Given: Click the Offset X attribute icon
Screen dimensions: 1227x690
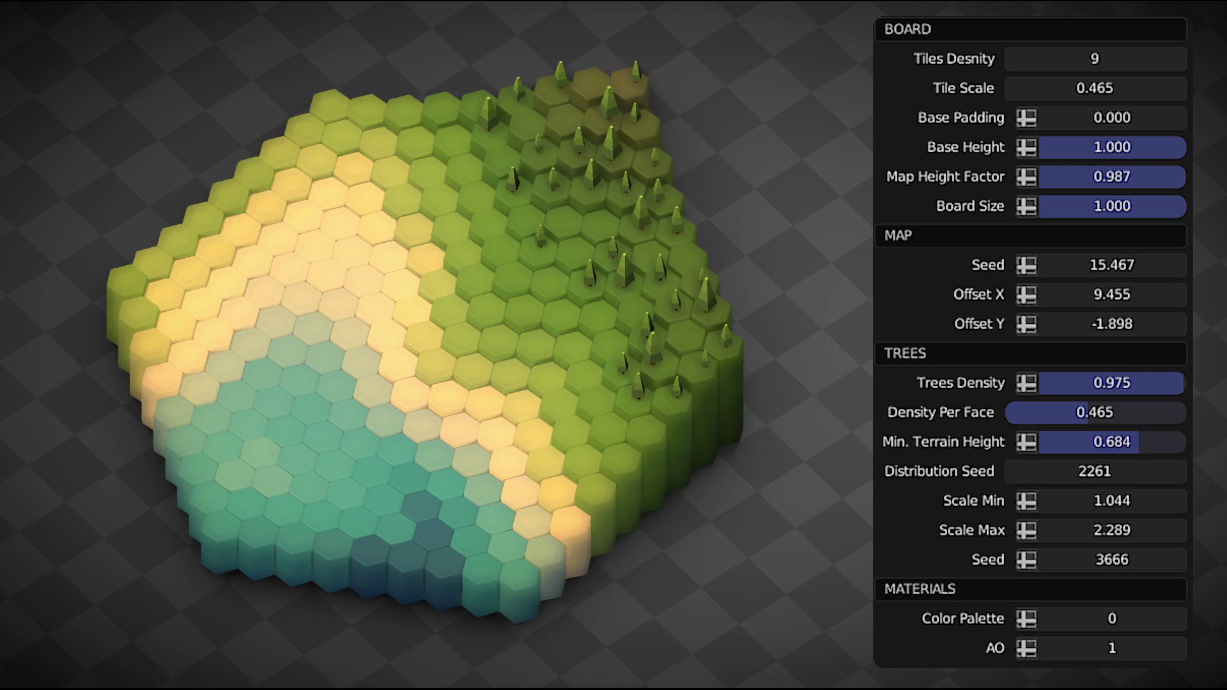Looking at the screenshot, I should pos(1026,295).
